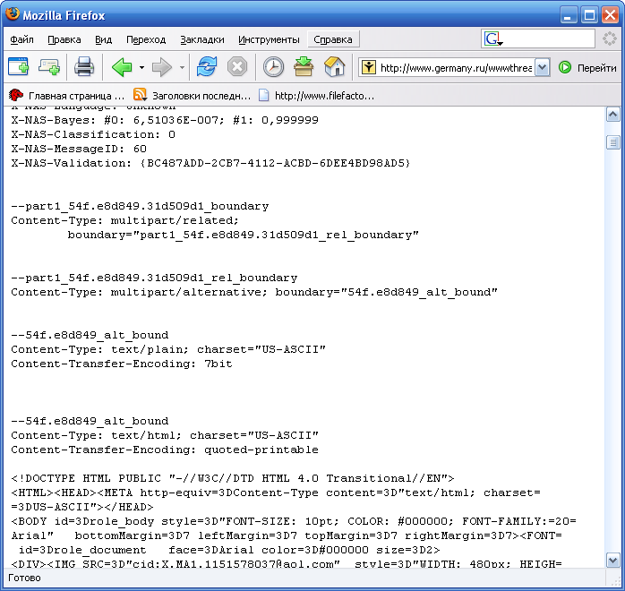
Task: Open the address bar URL dropdown
Action: click(x=542, y=67)
